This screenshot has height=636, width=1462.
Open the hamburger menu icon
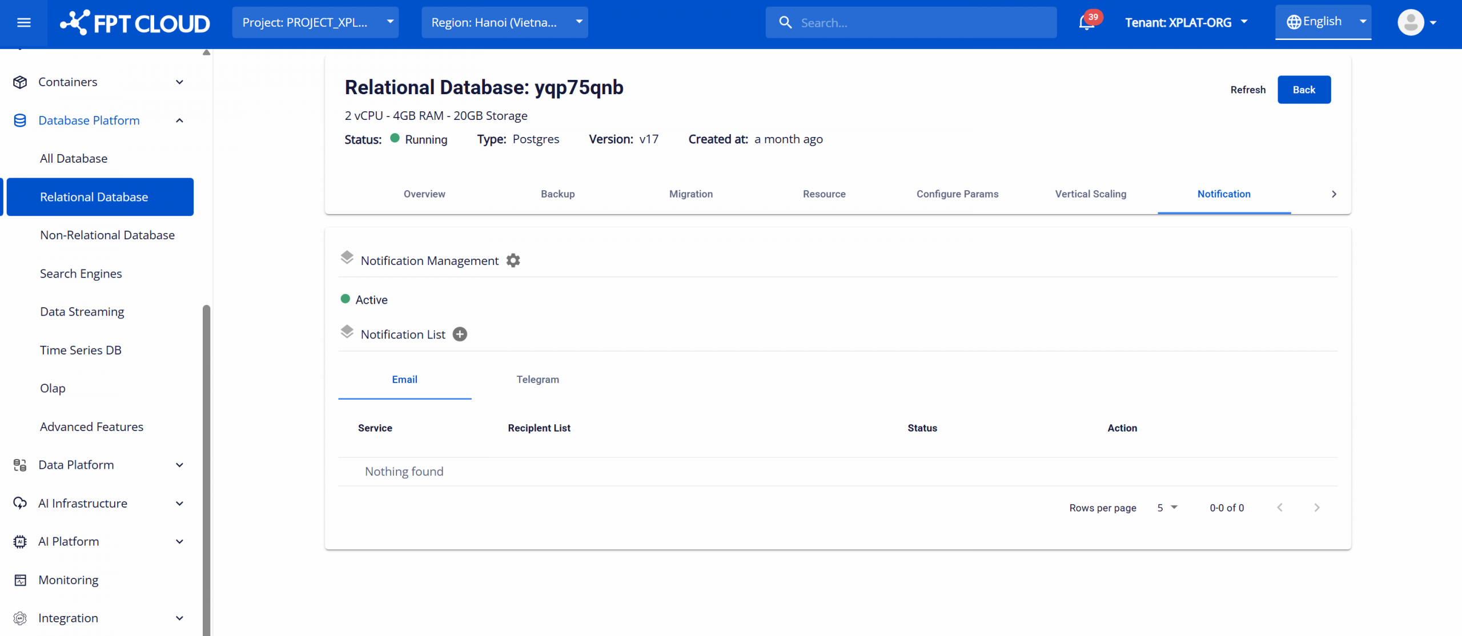tap(23, 23)
